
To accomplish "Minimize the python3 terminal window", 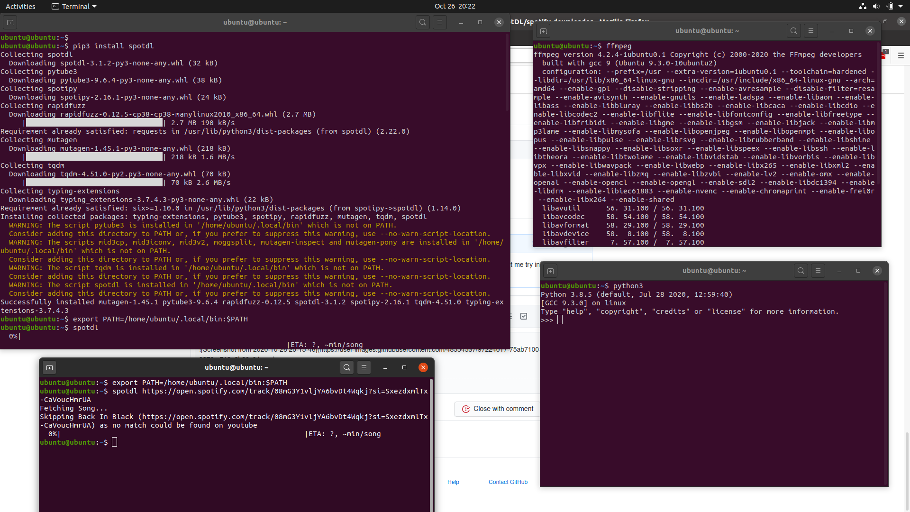I will [839, 271].
